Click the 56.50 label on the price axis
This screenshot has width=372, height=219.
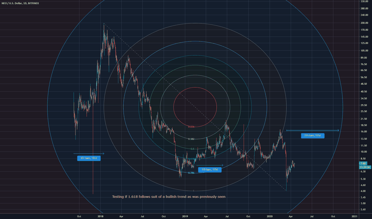[364, 77]
